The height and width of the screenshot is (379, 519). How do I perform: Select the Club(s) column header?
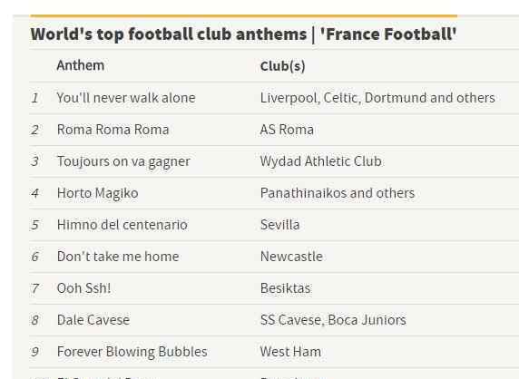pyautogui.click(x=283, y=66)
